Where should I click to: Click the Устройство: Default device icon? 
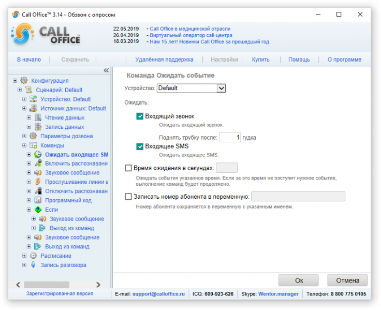pos(33,99)
